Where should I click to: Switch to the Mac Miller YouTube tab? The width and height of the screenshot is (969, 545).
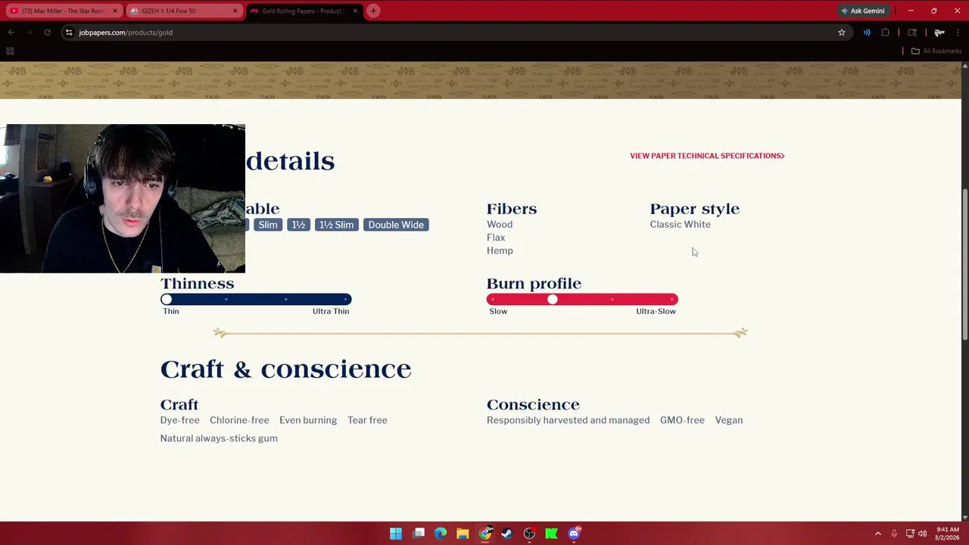tap(64, 11)
